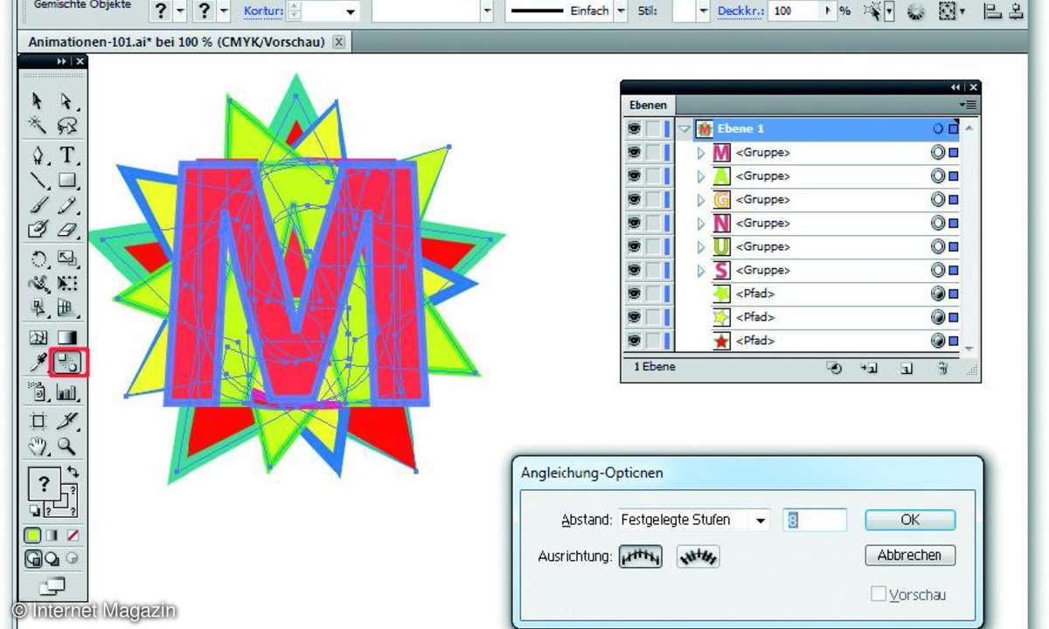The height and width of the screenshot is (629, 1049).
Task: Choose the Lasso tool
Action: pyautogui.click(x=67, y=126)
